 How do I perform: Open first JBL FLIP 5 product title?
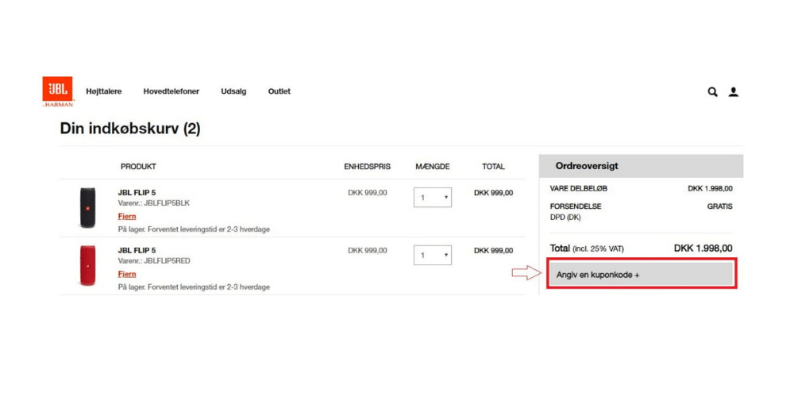[137, 192]
